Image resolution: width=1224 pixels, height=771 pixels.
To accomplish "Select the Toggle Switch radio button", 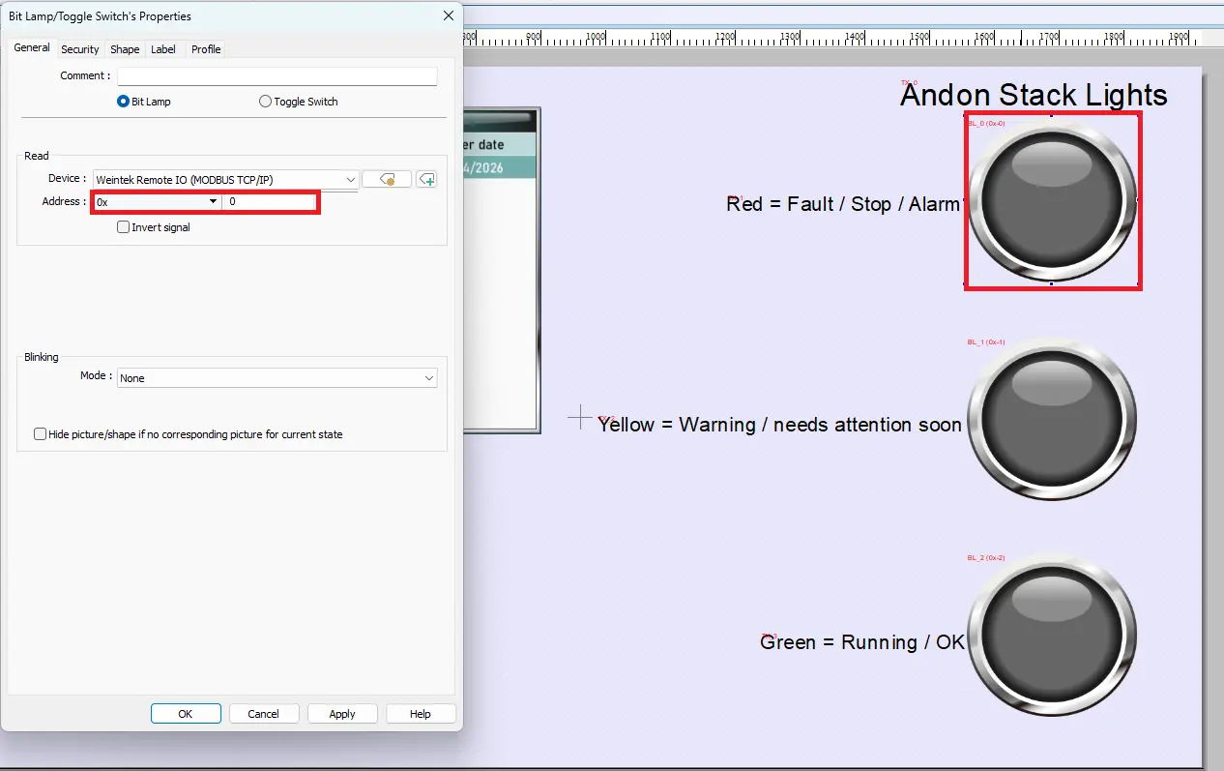I will [265, 101].
